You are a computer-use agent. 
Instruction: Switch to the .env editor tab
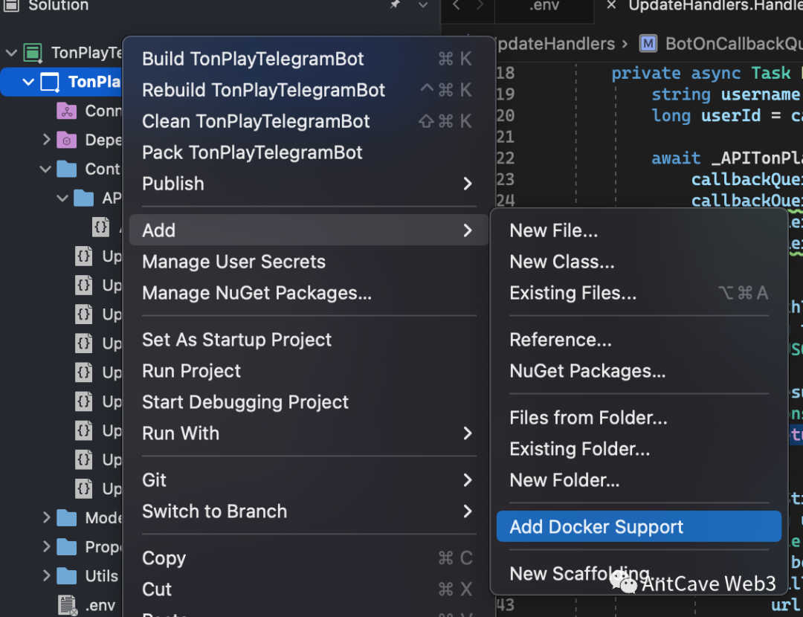(x=544, y=6)
